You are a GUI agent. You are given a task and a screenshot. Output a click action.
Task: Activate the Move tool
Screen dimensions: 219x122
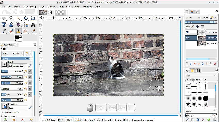[x=26, y=18]
